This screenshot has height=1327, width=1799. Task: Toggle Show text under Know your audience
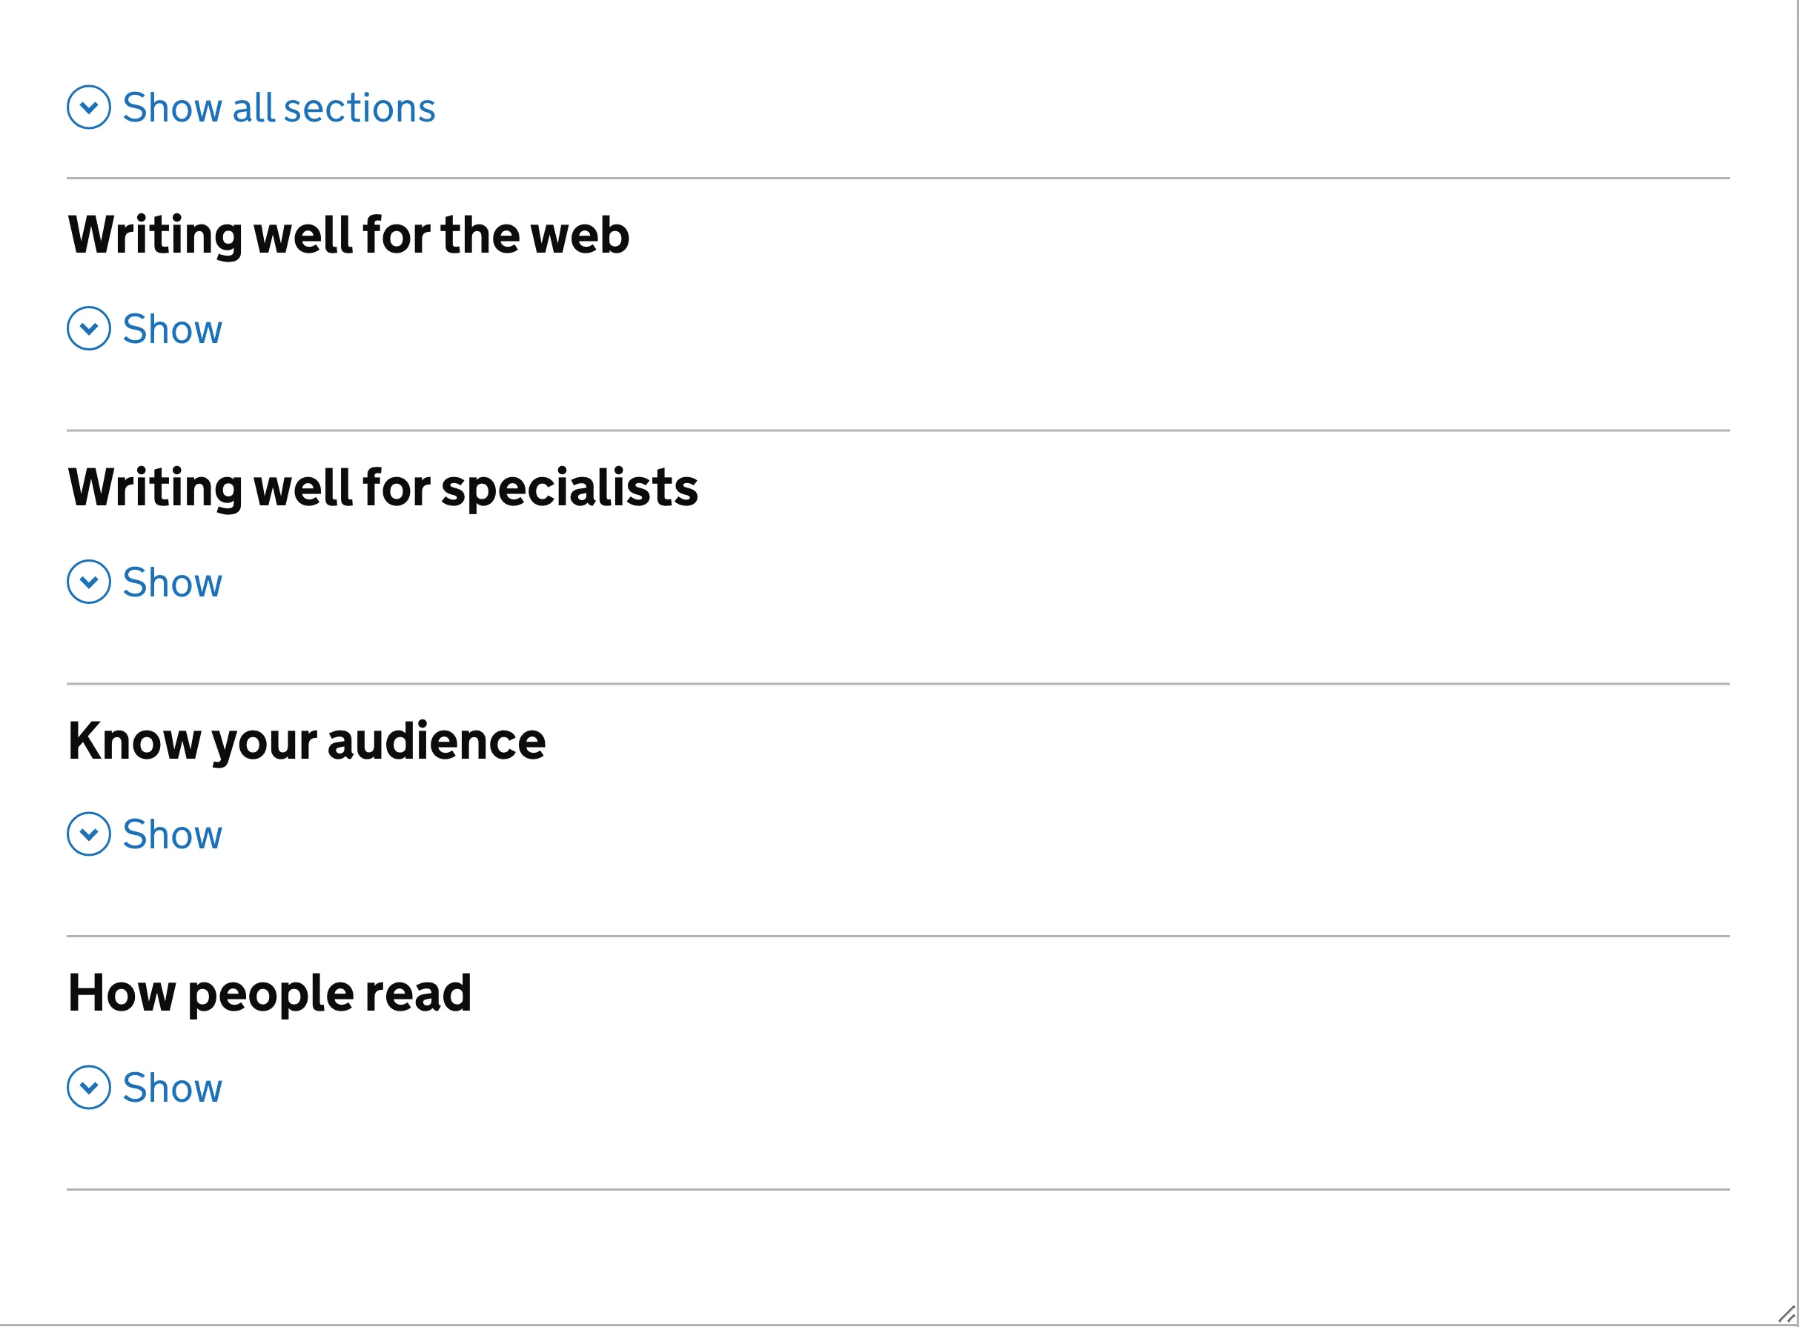172,834
